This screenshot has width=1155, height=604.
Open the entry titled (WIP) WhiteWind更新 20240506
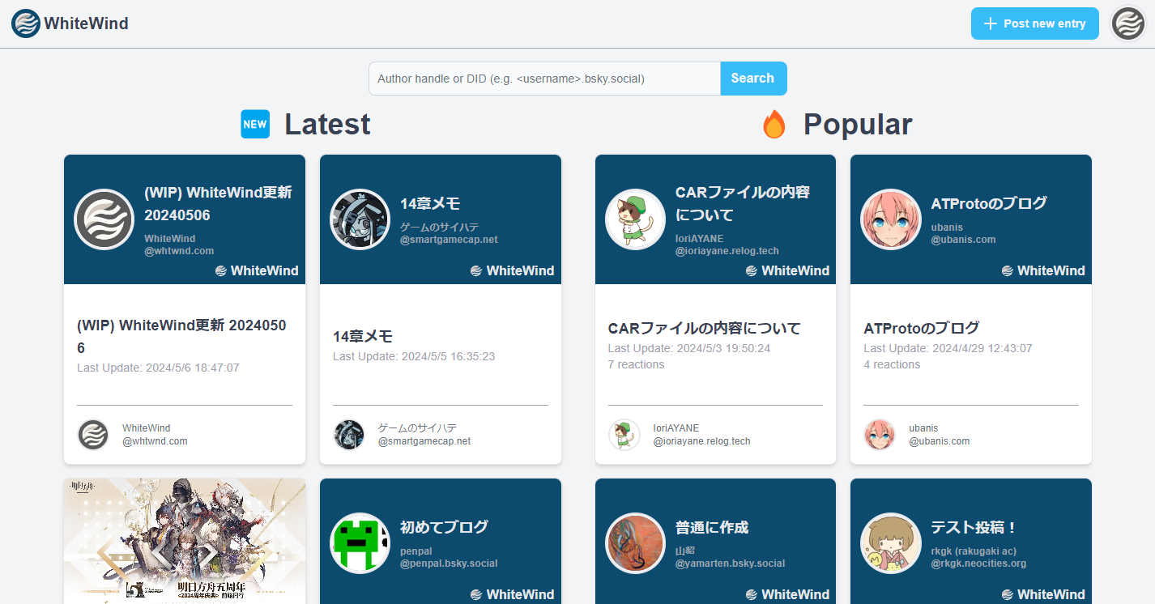[x=181, y=336]
